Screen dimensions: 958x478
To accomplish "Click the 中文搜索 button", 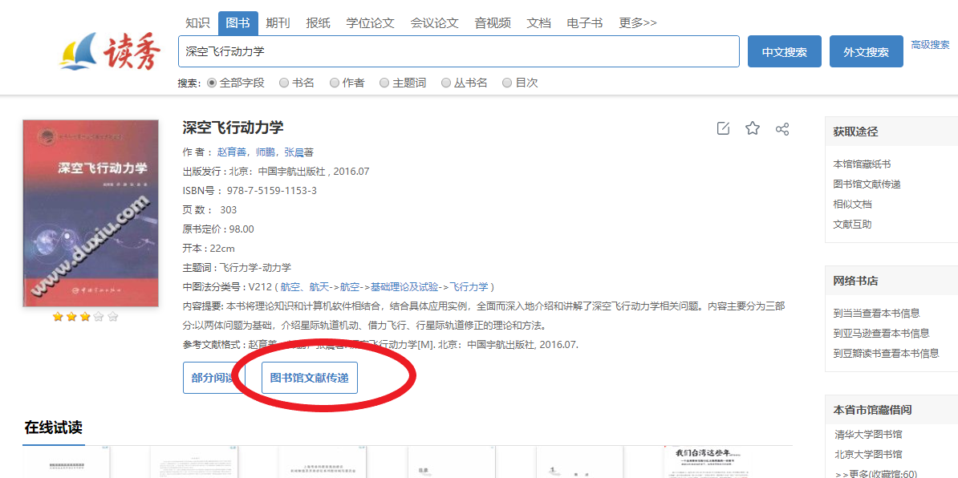I will [784, 52].
